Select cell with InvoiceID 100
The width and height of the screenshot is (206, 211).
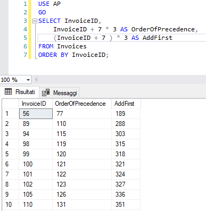tap(36, 164)
